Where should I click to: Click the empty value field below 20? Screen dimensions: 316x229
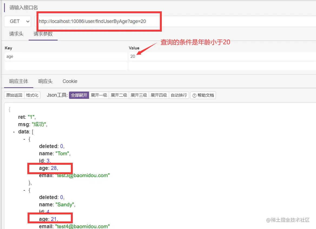222,66
